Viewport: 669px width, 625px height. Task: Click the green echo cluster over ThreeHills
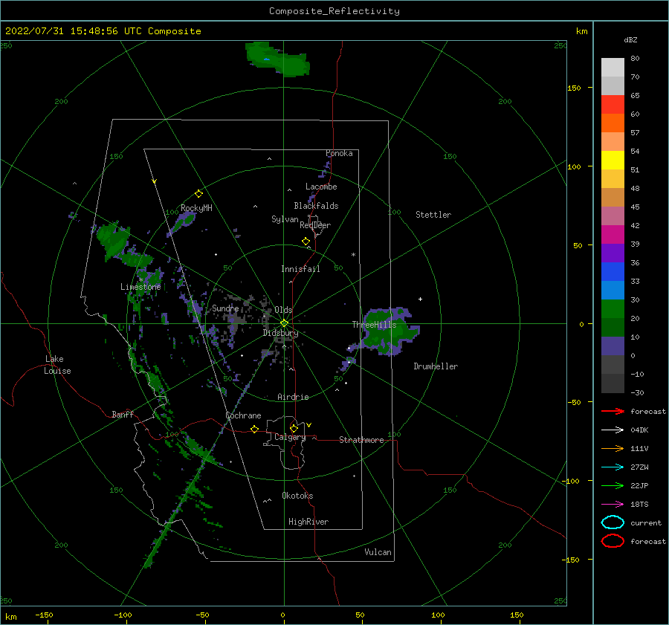click(x=388, y=331)
